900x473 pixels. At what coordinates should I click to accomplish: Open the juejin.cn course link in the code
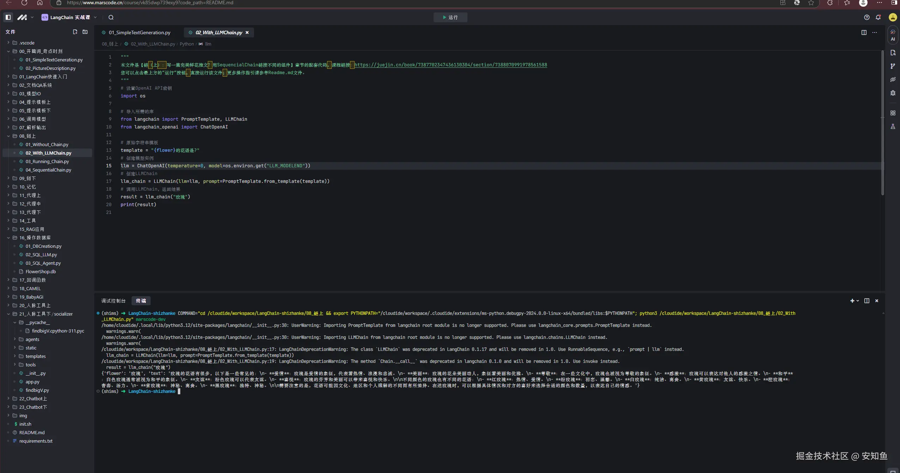click(x=451, y=65)
